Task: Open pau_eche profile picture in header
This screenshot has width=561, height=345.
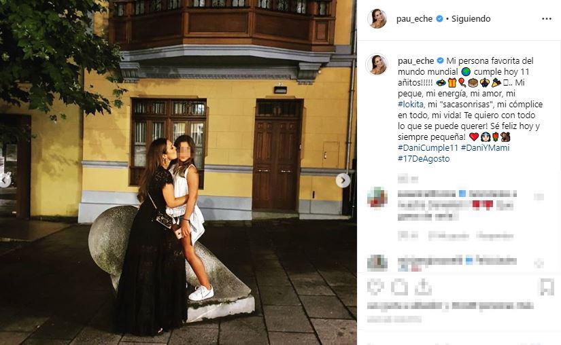Action: (x=377, y=18)
